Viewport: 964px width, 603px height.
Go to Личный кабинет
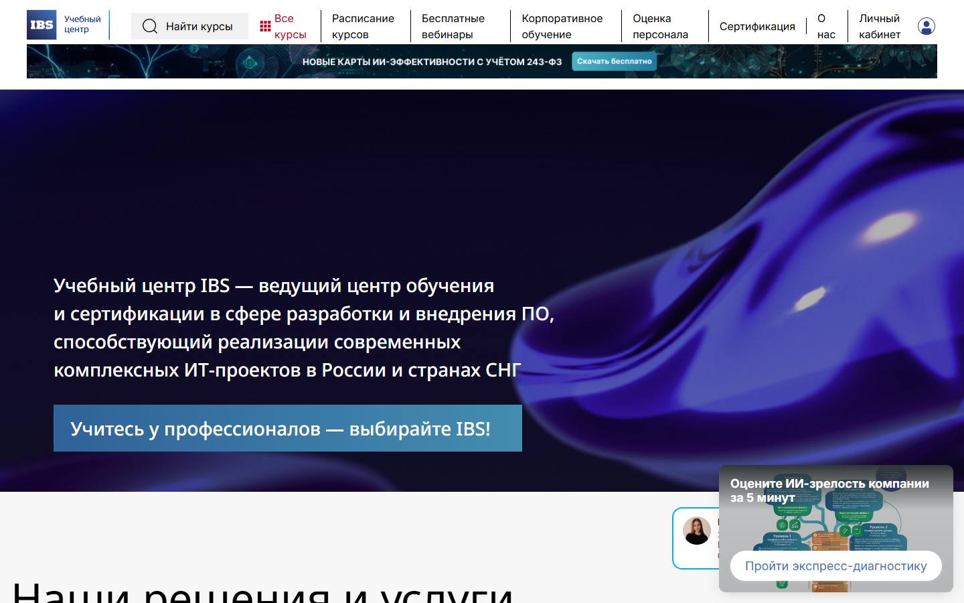coord(880,26)
